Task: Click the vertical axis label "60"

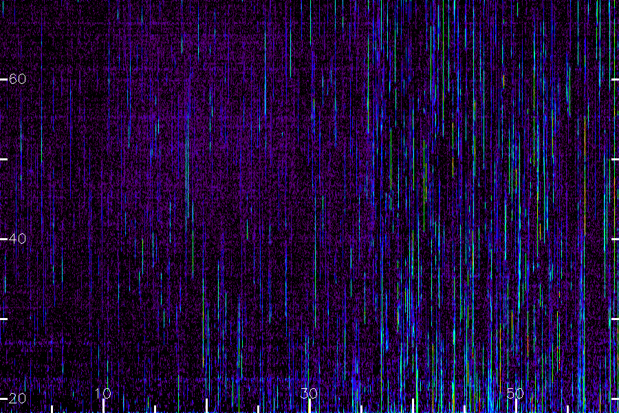Action: pos(17,79)
